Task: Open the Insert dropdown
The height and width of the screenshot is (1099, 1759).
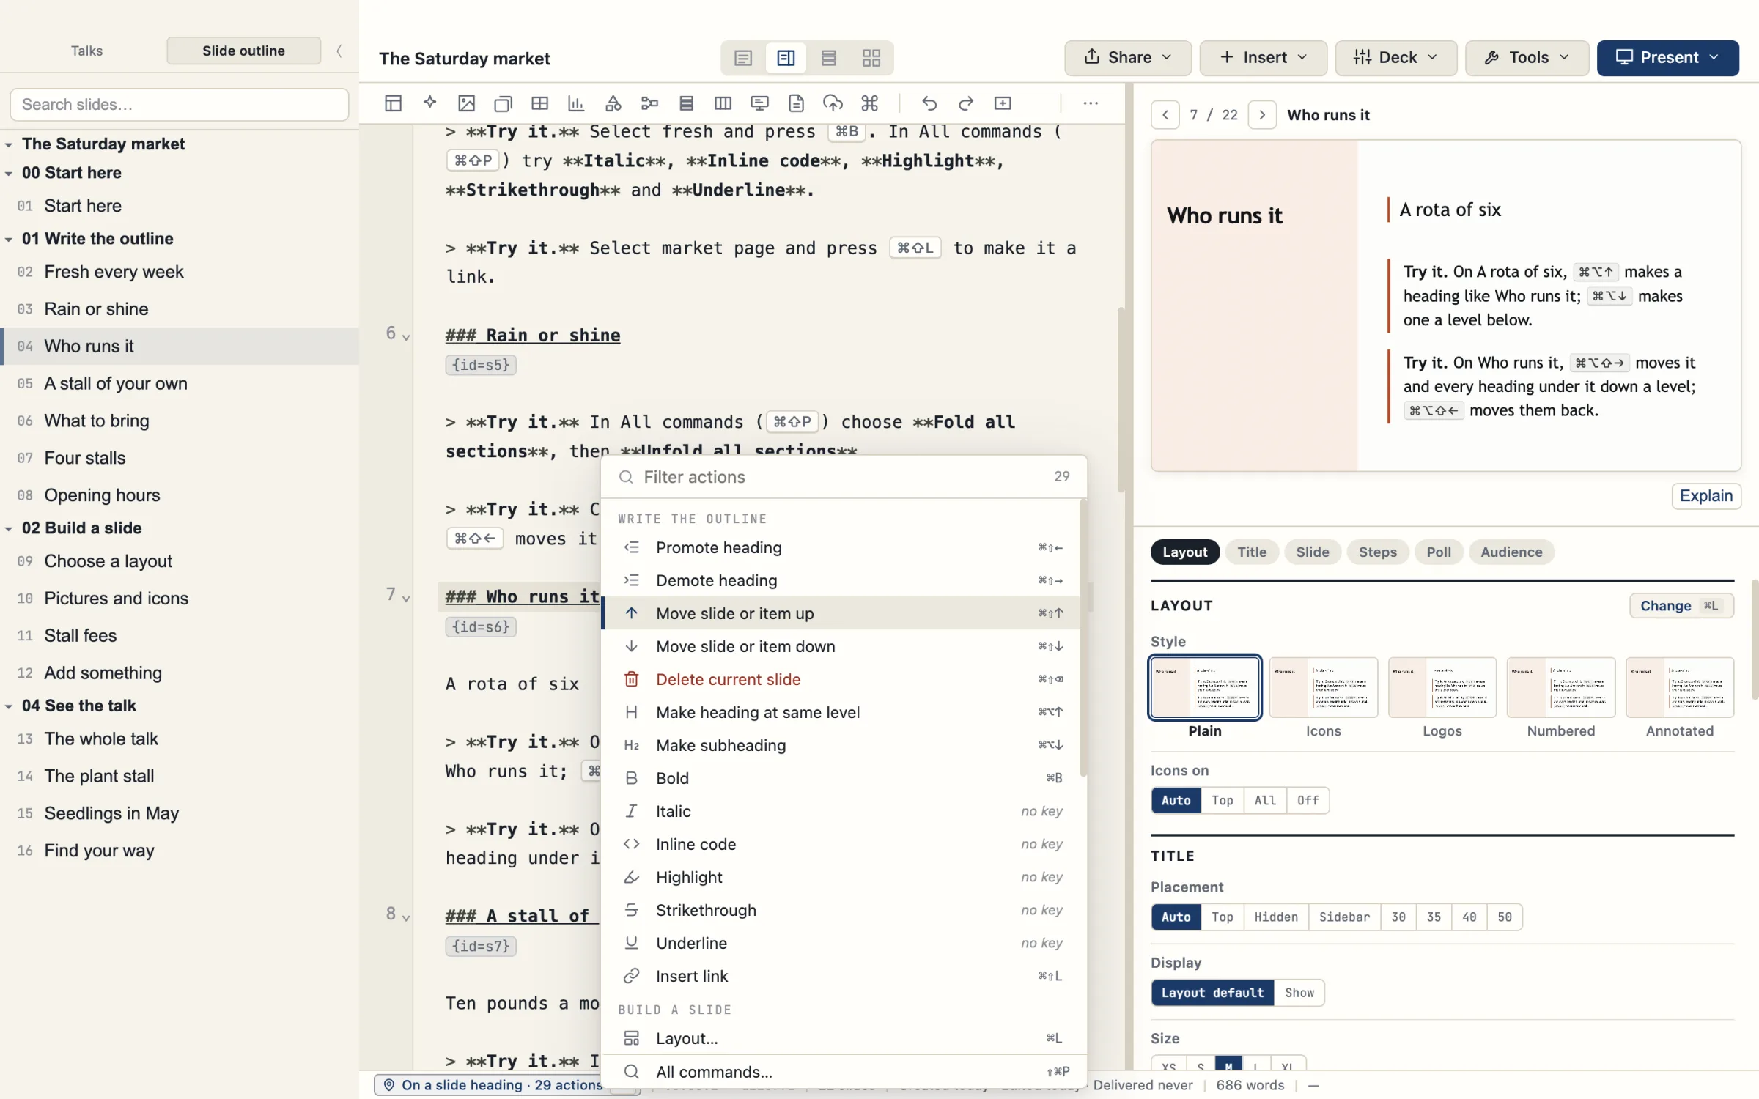Action: pyautogui.click(x=1263, y=57)
